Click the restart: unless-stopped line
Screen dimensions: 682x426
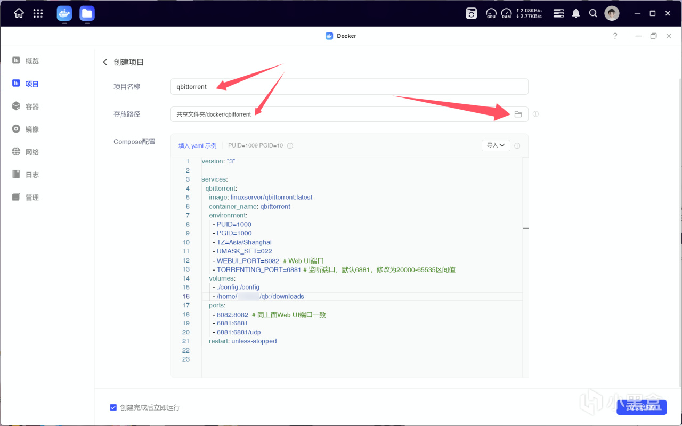coord(243,341)
